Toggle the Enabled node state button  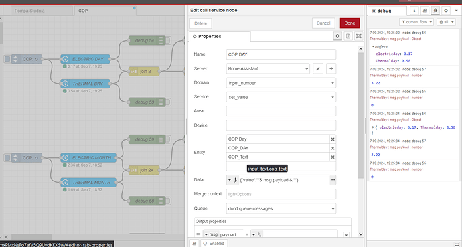click(x=214, y=244)
